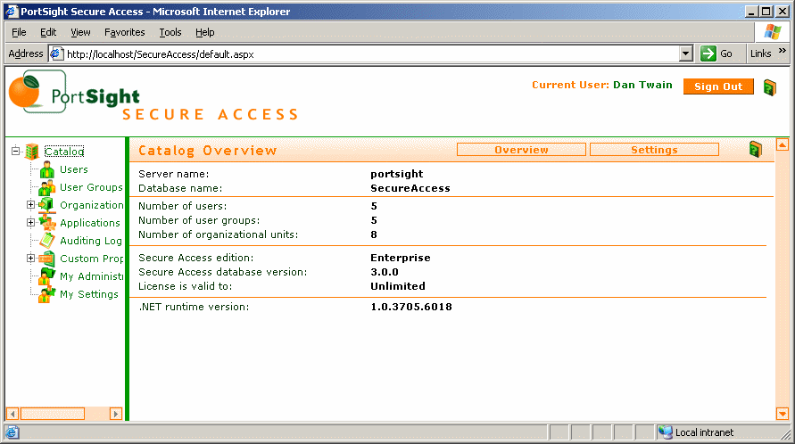Open the Edit menu
795x444 pixels.
point(48,32)
